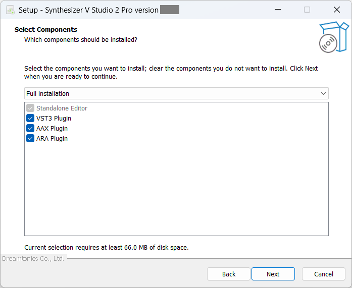Close the Setup window
Image resolution: width=352 pixels, height=288 pixels.
click(336, 10)
